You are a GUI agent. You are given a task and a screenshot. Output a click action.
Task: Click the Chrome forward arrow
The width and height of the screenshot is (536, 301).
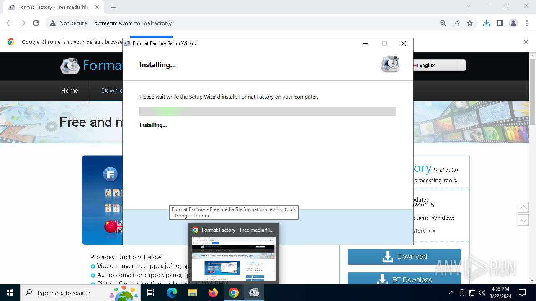pyautogui.click(x=23, y=23)
